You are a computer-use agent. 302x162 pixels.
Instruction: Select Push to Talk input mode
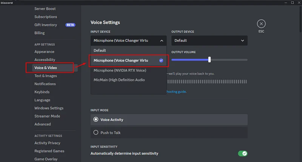coord(169,133)
